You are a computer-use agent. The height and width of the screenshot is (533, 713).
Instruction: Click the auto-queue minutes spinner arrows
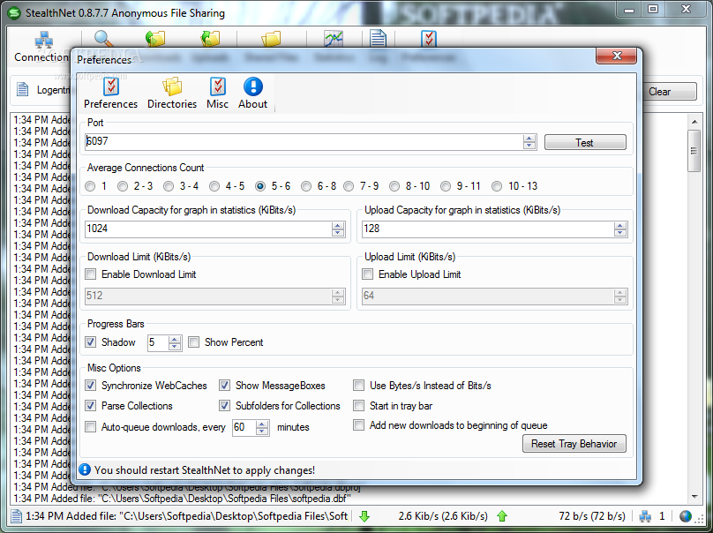coord(262,428)
